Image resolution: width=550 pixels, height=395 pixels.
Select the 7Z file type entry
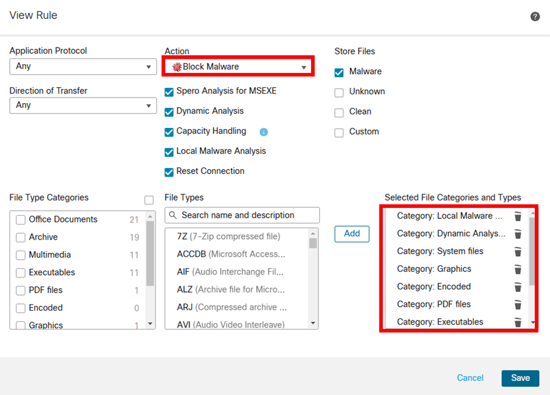point(228,236)
